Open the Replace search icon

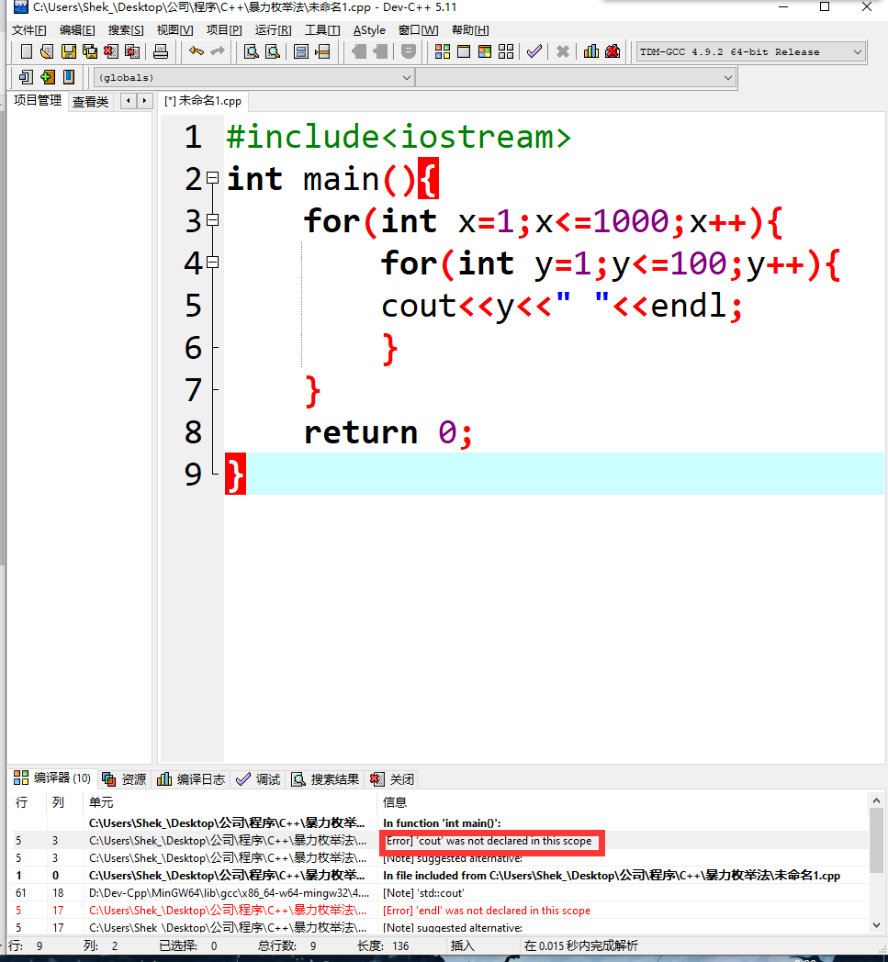273,52
